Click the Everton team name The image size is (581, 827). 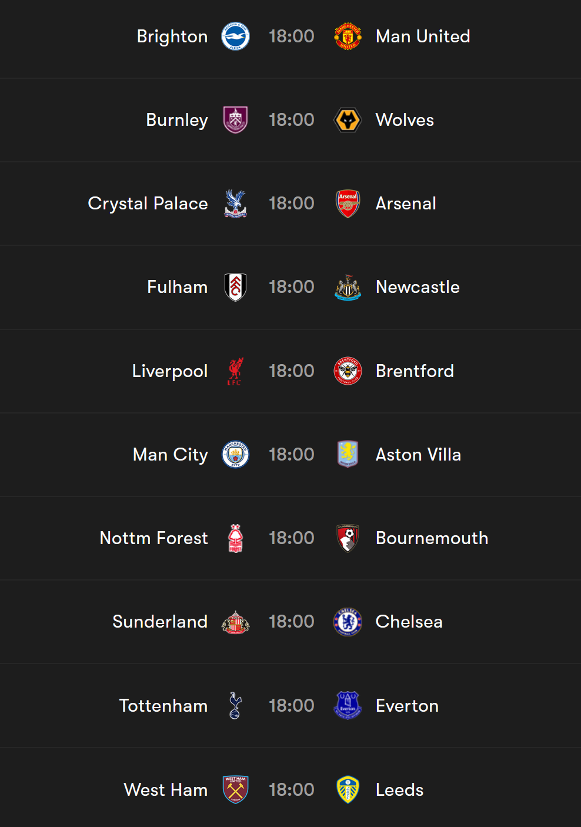[x=408, y=706]
